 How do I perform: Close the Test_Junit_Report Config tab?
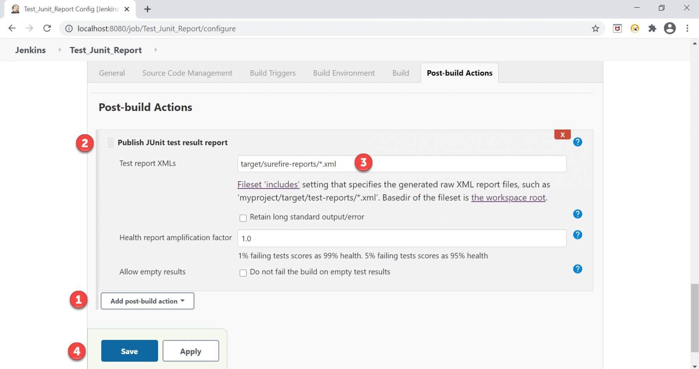(127, 9)
